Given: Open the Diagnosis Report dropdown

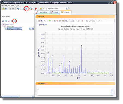Looking at the screenshot, I should [x=67, y=8].
